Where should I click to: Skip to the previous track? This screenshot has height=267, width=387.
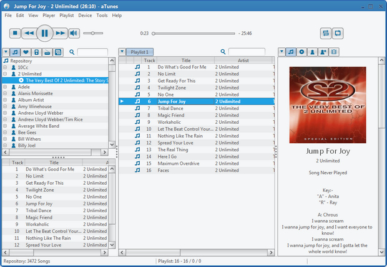pos(29,33)
